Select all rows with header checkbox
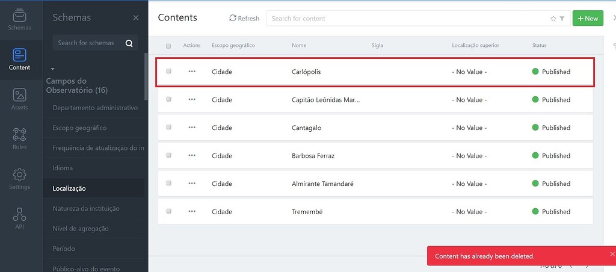 (168, 46)
